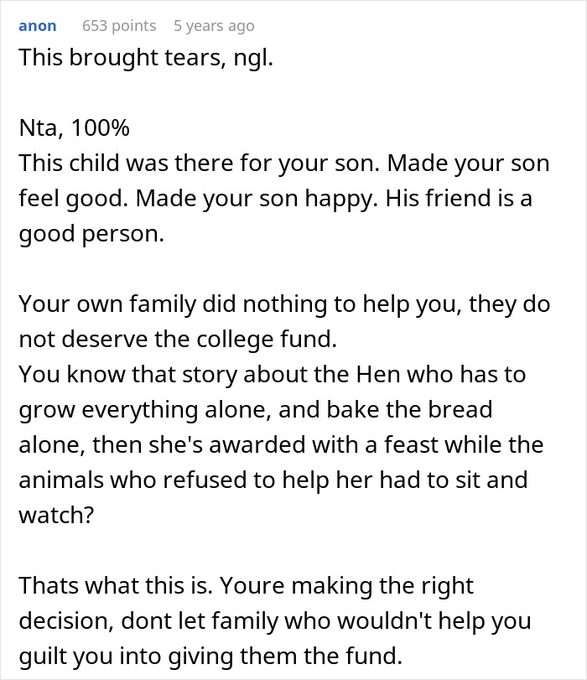Click the line starting 'Thats what this is.'
The image size is (587, 680).
pos(246,584)
